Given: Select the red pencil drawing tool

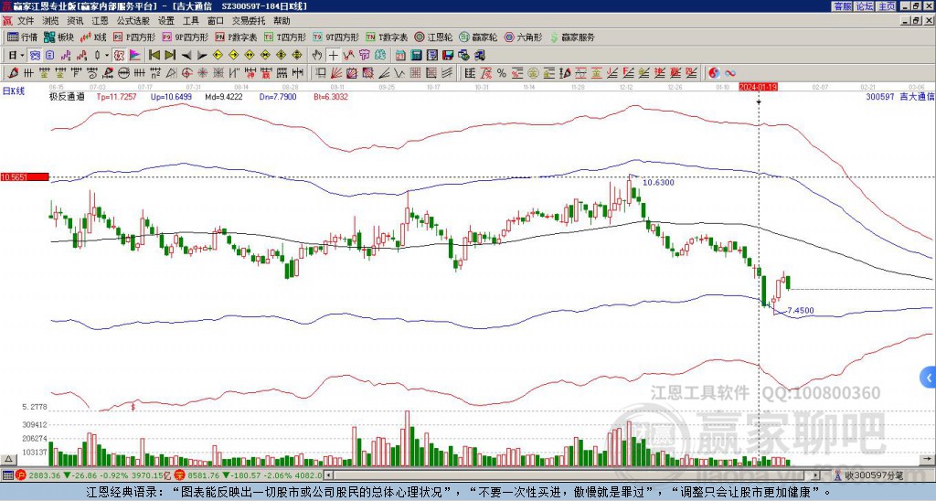Looking at the screenshot, I should (x=13, y=73).
